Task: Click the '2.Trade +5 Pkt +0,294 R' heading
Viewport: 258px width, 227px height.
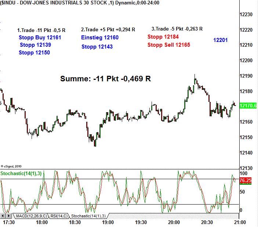Action: pyautogui.click(x=108, y=29)
